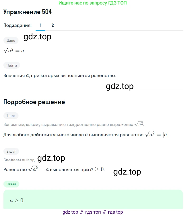Image resolution: width=186 pixels, height=216 pixels.
Task: Click the green answer box a ≥ 0
Action: tap(93, 199)
